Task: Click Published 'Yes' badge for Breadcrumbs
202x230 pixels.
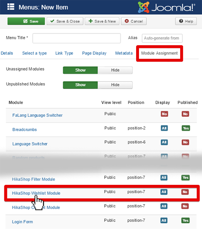Action: (x=186, y=128)
